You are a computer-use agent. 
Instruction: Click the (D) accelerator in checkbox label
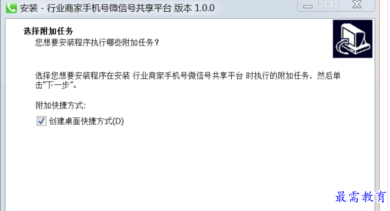pyautogui.click(x=118, y=121)
